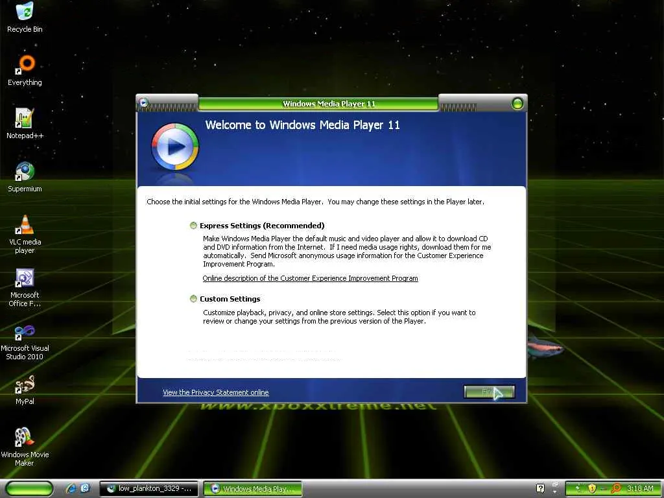Select the Everything desktop shortcut

coord(25,70)
